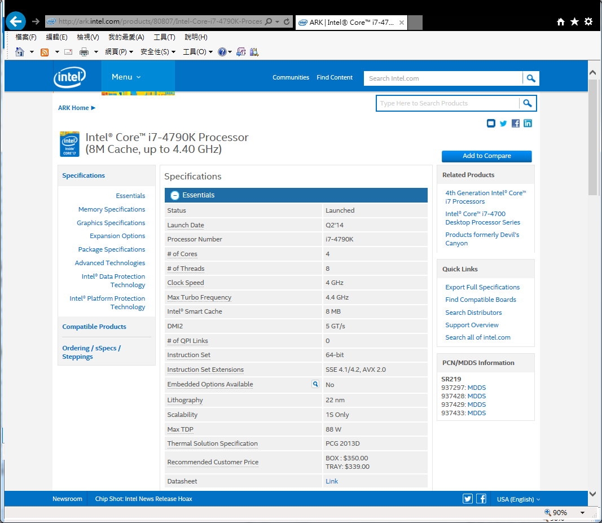Image resolution: width=602 pixels, height=523 pixels.
Task: Open MDDS link for 937297
Action: 476,388
